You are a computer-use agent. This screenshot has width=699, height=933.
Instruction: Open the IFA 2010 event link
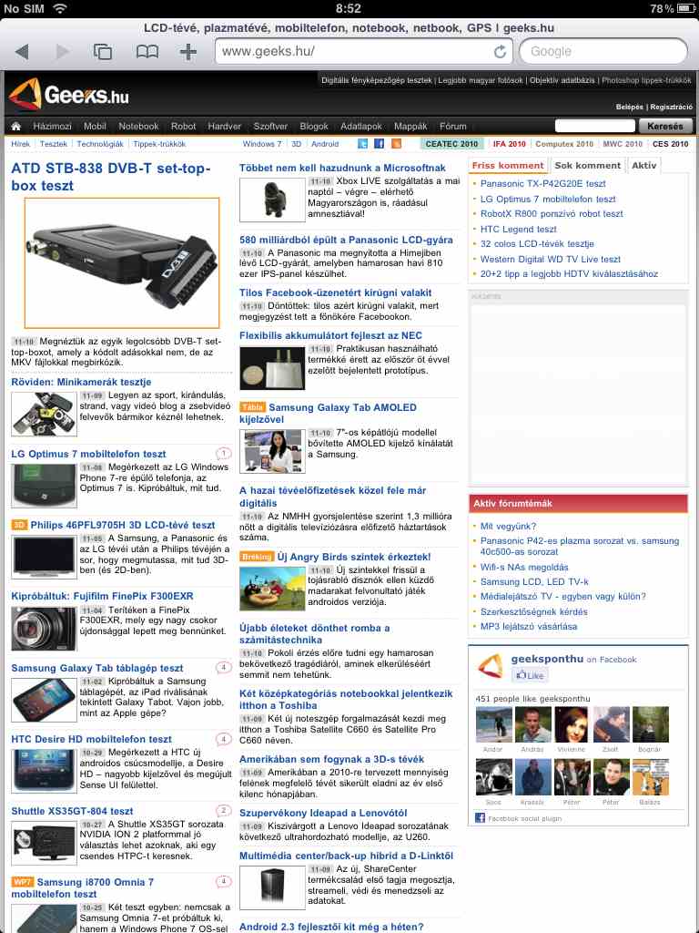coord(510,144)
